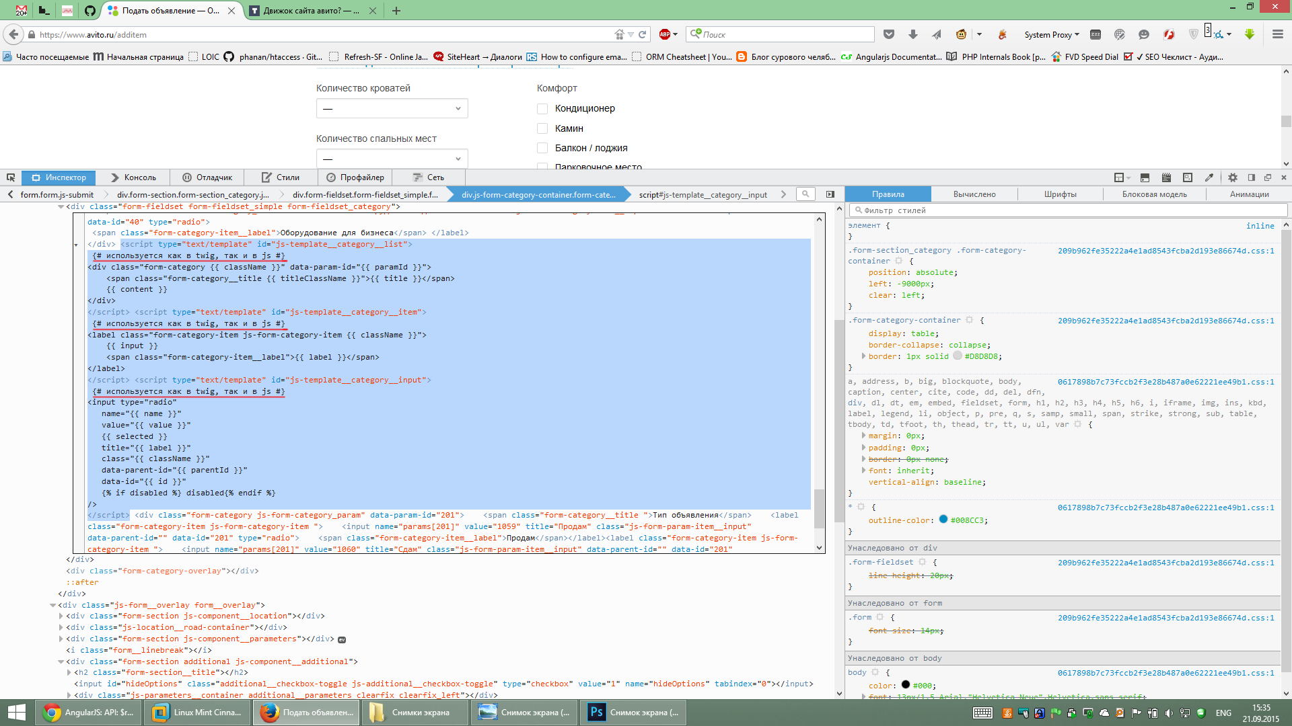Click the Фильтр стилей filter field
1292x726 pixels.
click(1068, 210)
